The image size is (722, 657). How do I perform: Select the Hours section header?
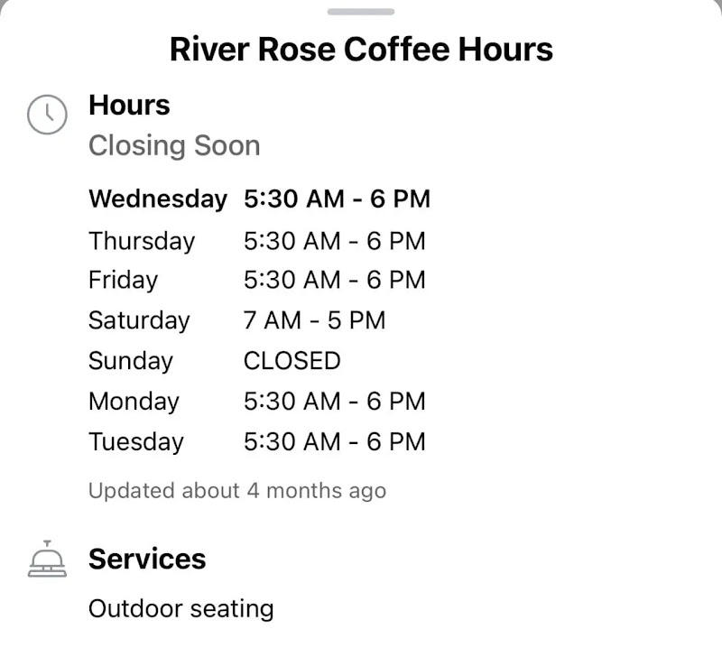click(x=129, y=106)
